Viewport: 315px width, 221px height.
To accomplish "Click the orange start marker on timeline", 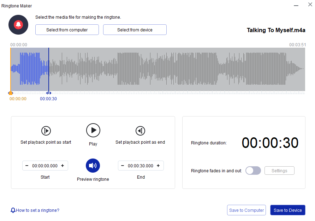I will pos(11,93).
